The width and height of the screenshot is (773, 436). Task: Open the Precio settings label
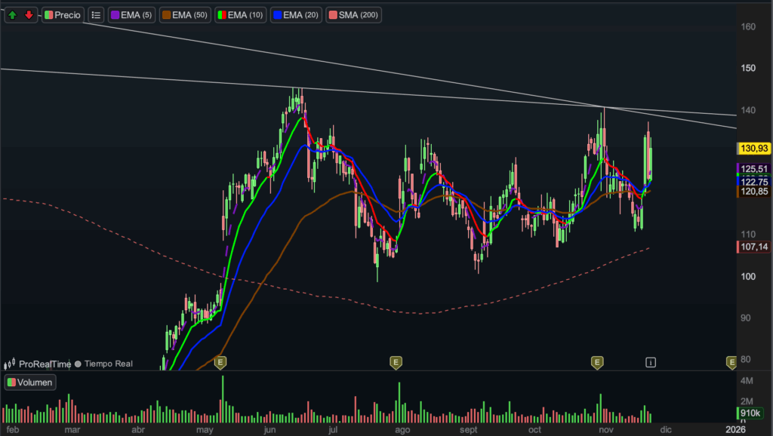point(63,15)
